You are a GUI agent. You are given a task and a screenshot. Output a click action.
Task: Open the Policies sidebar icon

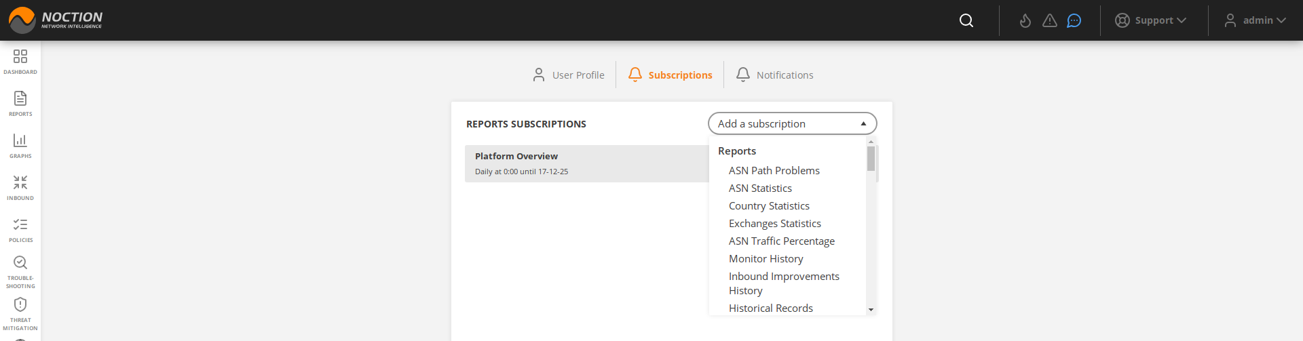pyautogui.click(x=20, y=228)
